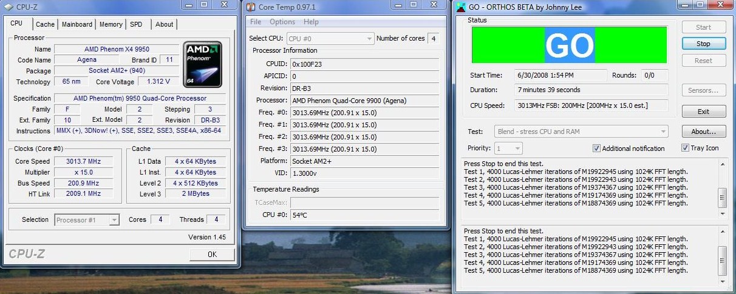Click the CPU #0 temperature 54°C
Viewport: 736px width, 294px height.
(364, 215)
